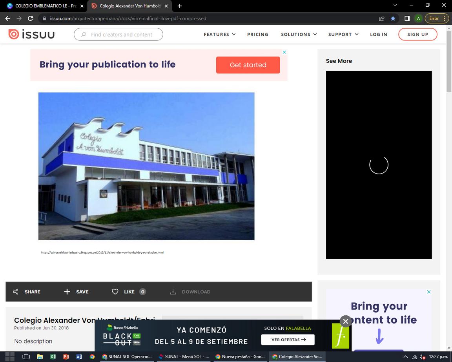Open a new browser tab
The height and width of the screenshot is (362, 452).
pyautogui.click(x=180, y=6)
